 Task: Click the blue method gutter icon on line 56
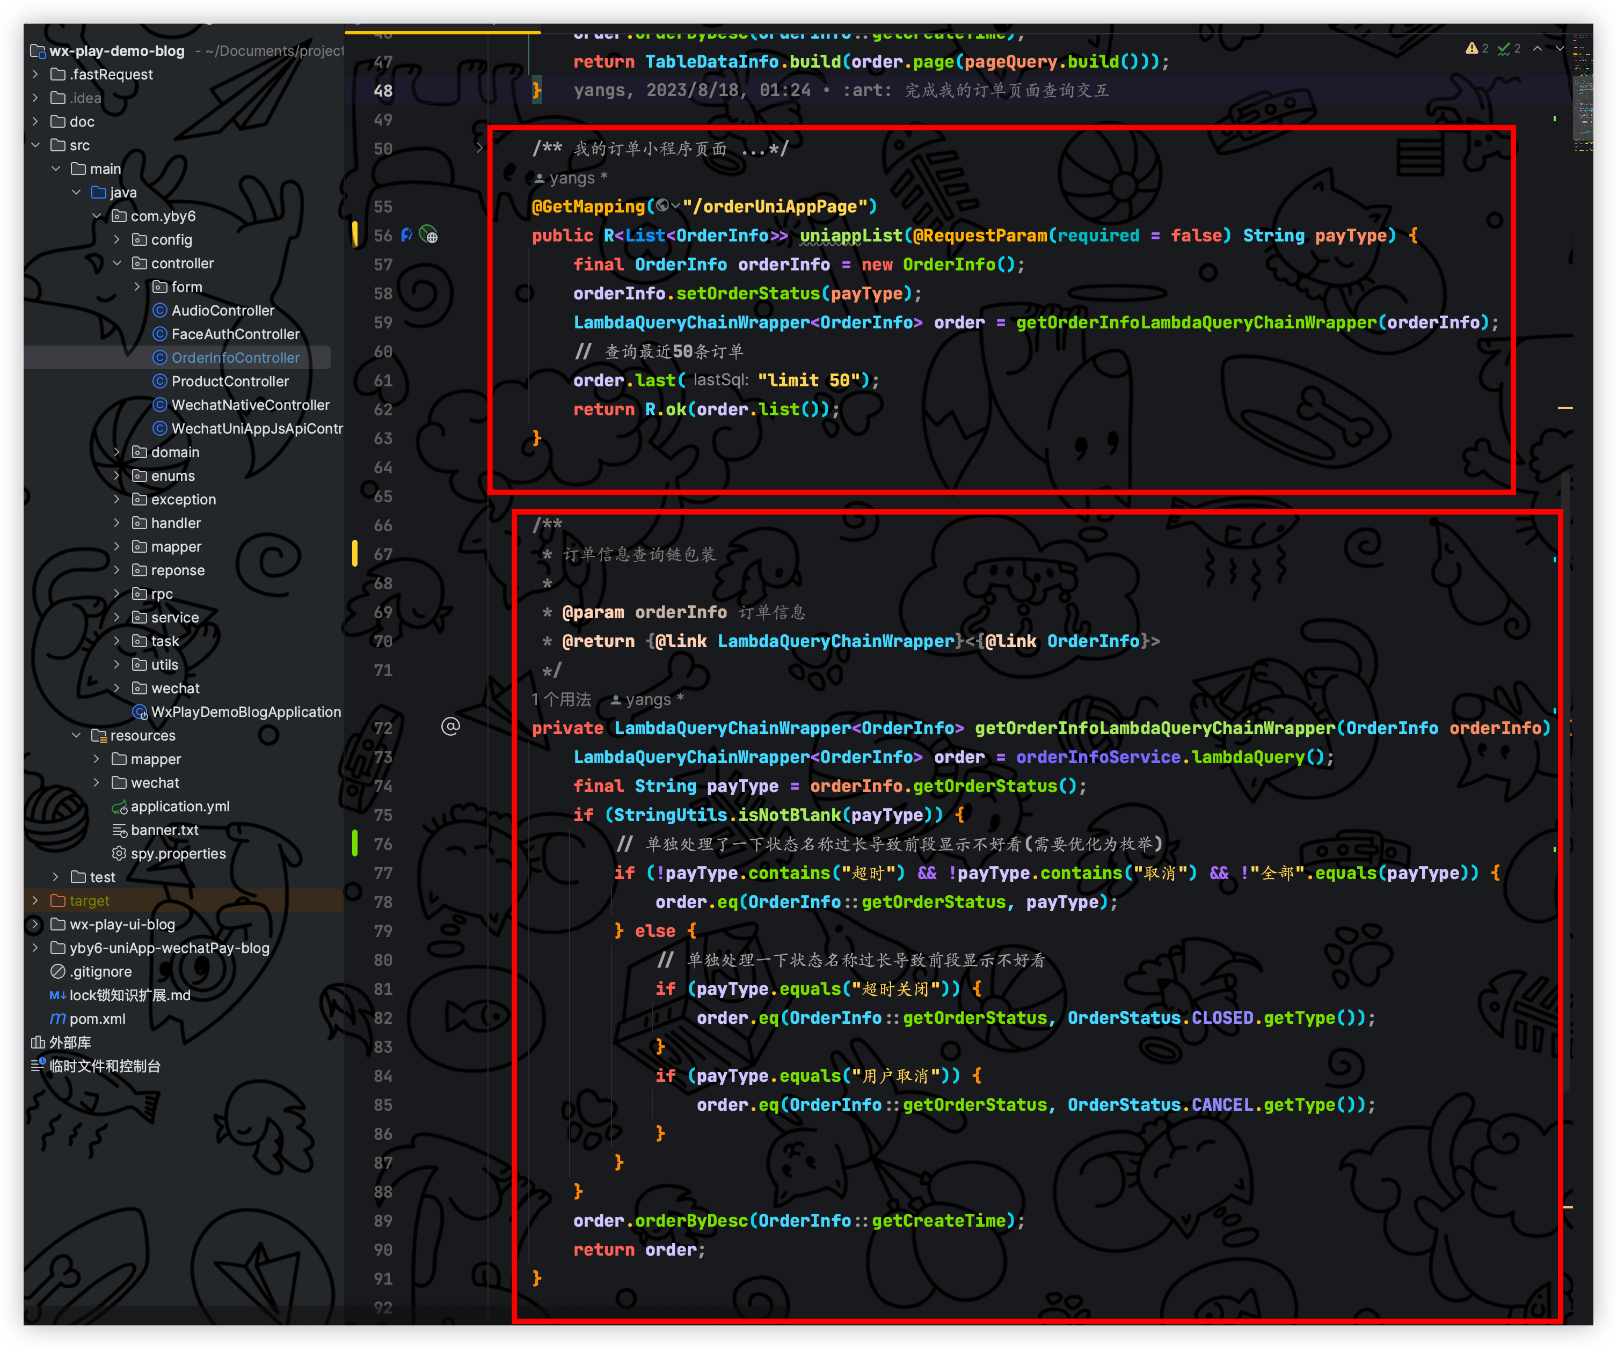point(406,236)
